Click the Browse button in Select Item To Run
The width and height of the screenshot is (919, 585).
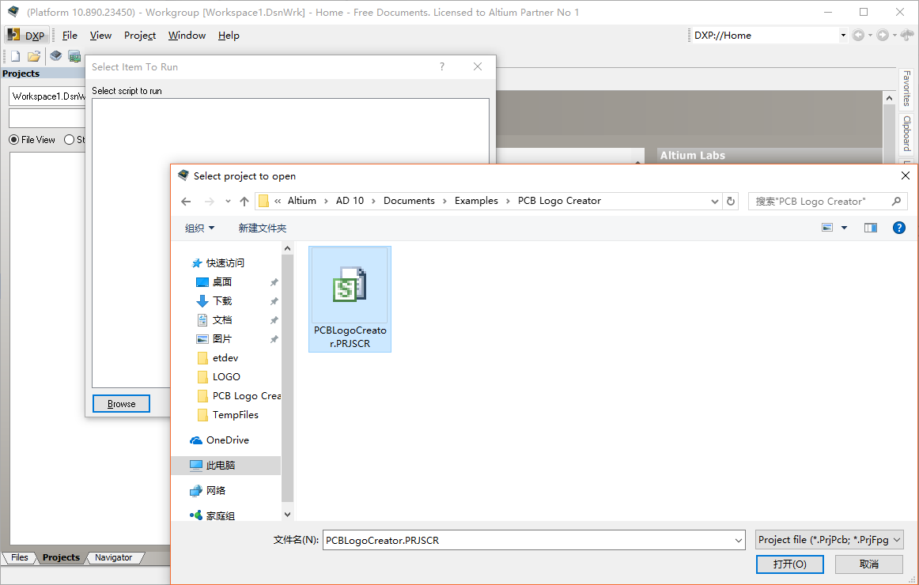(121, 403)
